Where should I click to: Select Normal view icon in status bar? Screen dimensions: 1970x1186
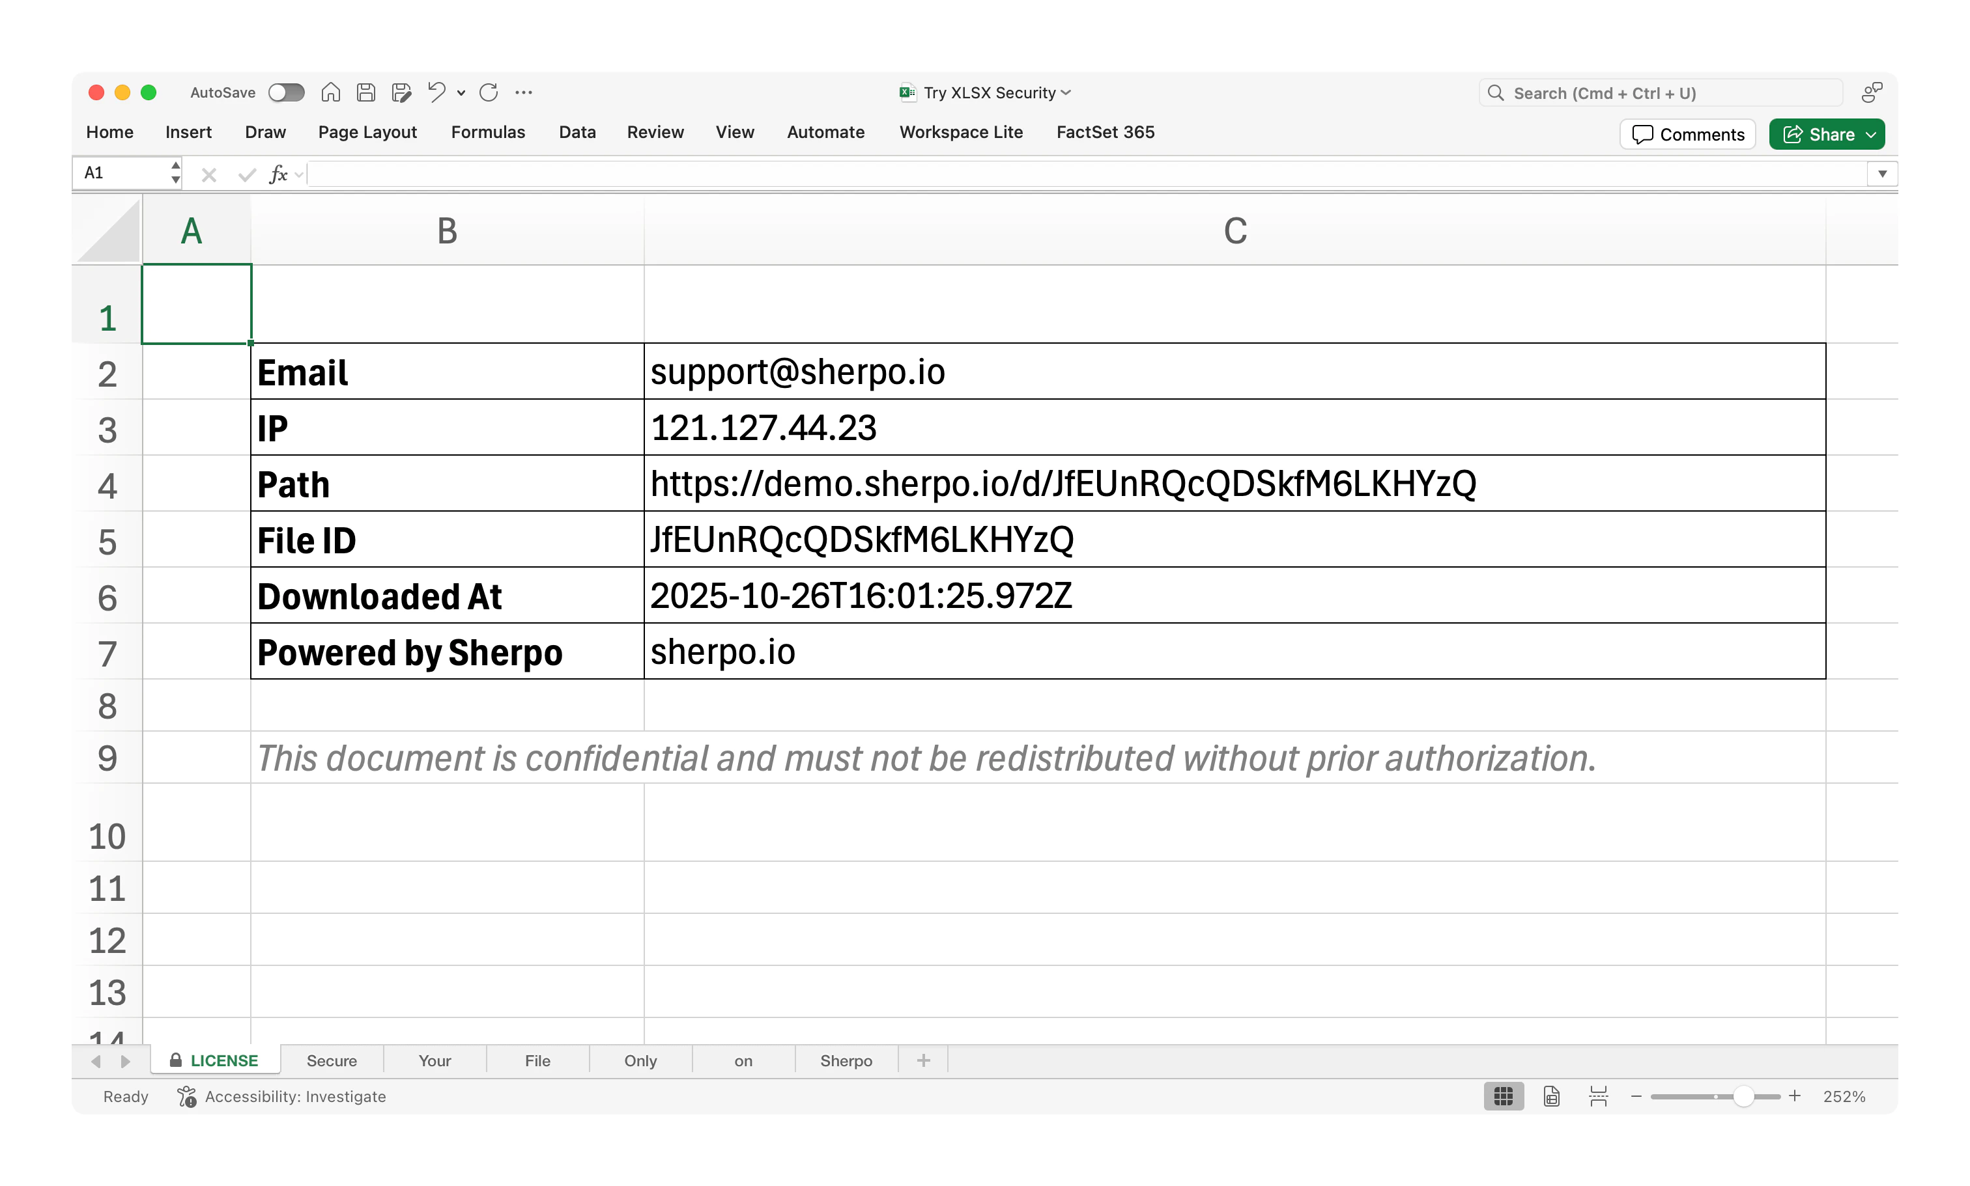click(1504, 1097)
